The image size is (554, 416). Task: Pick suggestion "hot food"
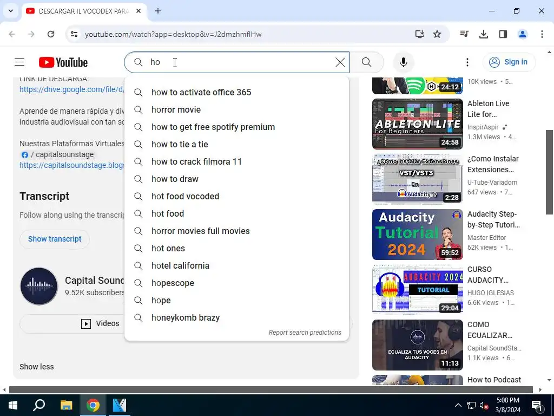[237, 213]
